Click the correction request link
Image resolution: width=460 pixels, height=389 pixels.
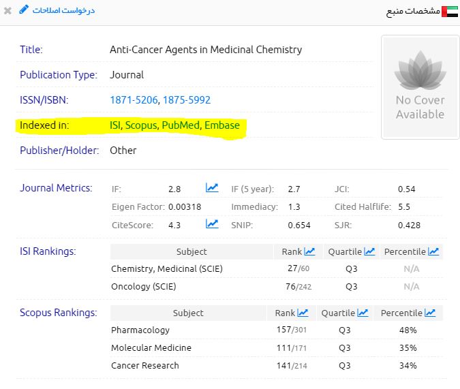pos(65,11)
